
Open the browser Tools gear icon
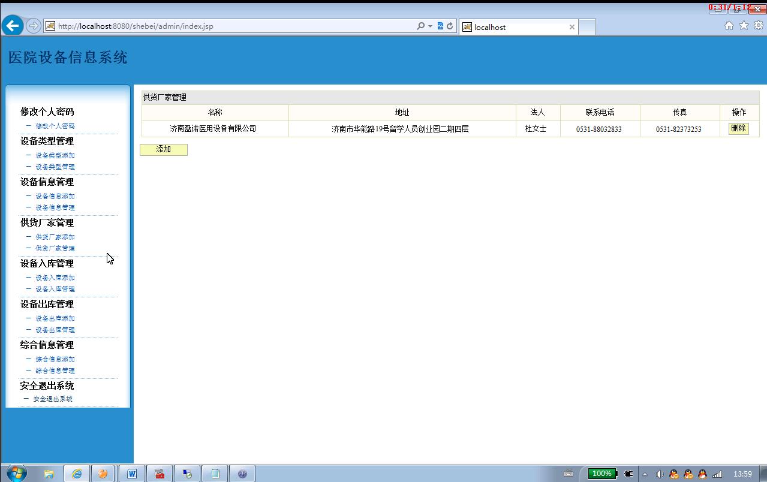pyautogui.click(x=758, y=26)
